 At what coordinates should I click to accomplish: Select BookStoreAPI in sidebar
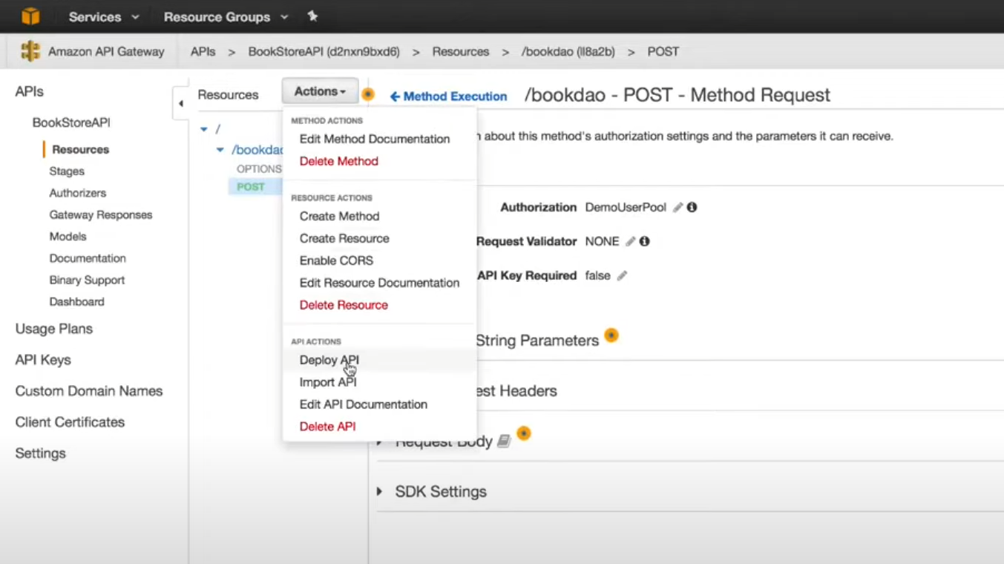(71, 122)
